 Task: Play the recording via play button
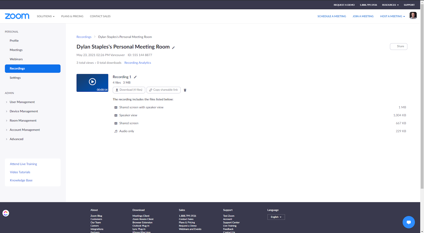click(92, 82)
